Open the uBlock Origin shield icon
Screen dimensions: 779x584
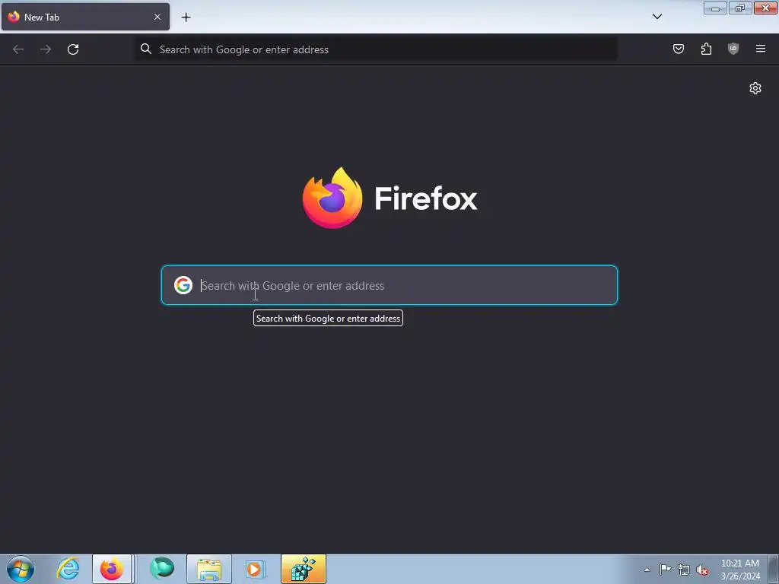[733, 49]
